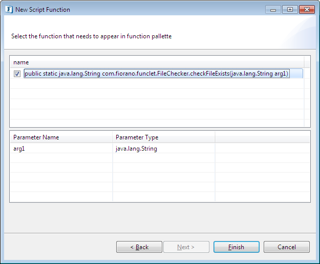Go back with the Back button
The width and height of the screenshot is (320, 264).
click(x=139, y=247)
